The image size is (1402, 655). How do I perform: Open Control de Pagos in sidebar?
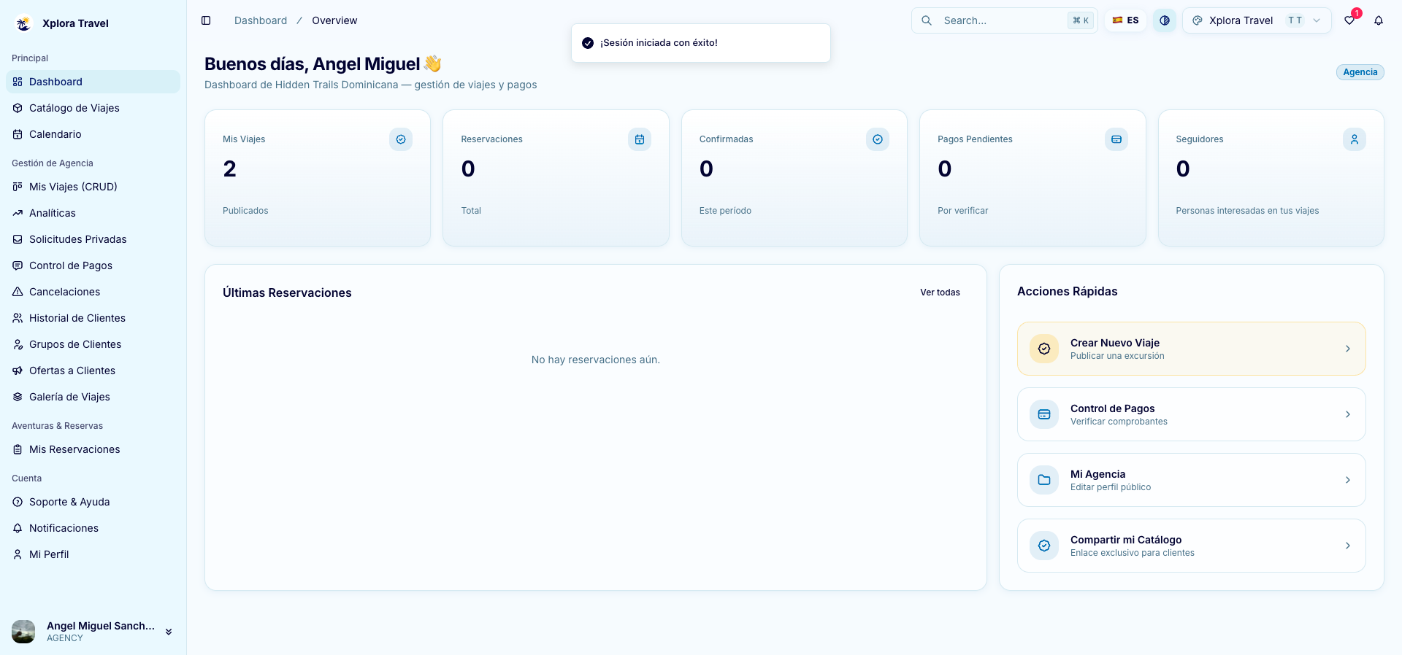(x=93, y=266)
